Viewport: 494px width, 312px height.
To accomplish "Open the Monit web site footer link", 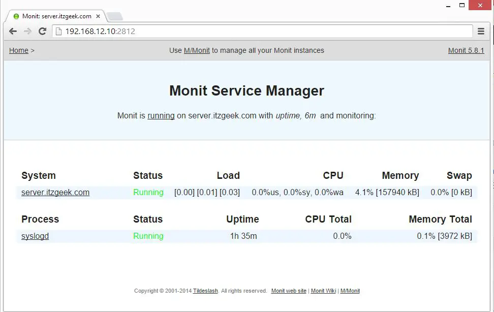I will click(289, 291).
